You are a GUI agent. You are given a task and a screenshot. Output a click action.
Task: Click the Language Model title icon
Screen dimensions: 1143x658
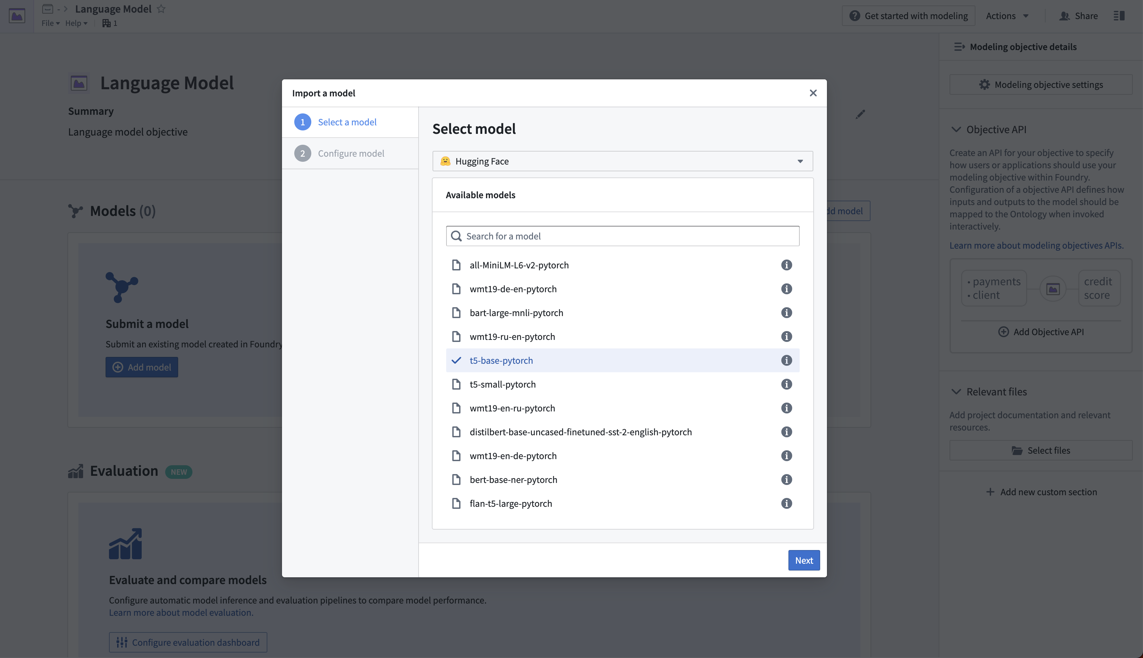pyautogui.click(x=79, y=83)
